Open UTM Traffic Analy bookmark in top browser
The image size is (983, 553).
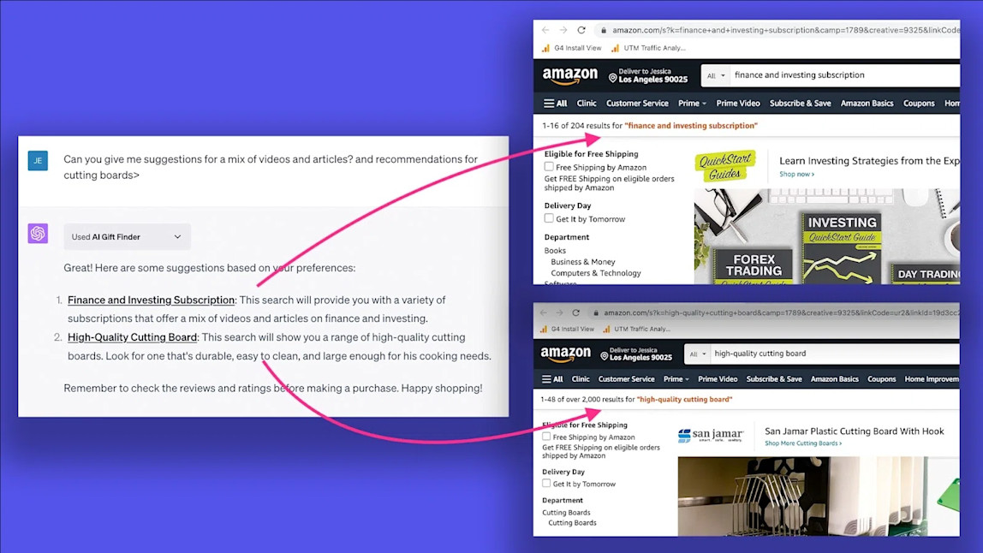[648, 48]
